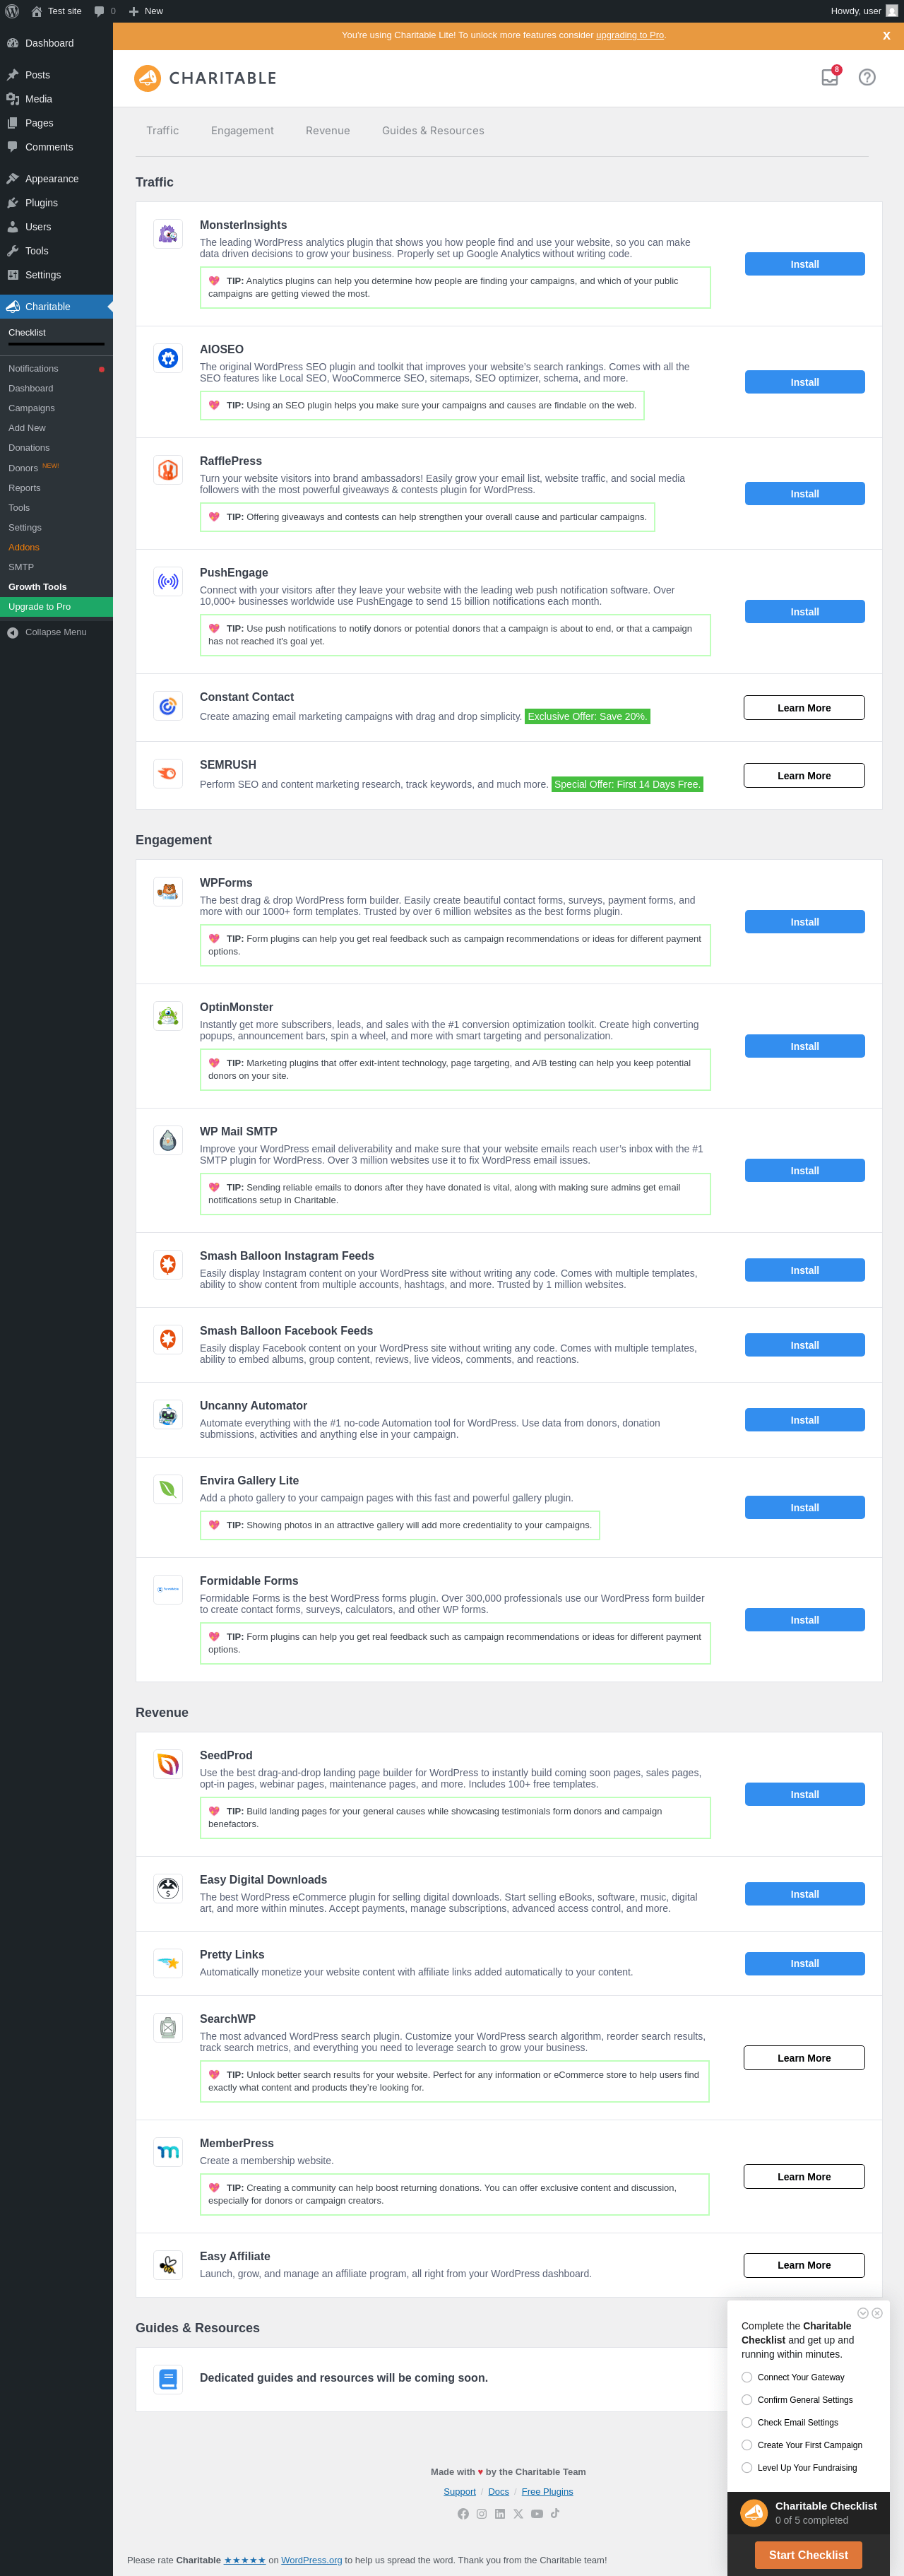Viewport: 904px width, 2576px height.
Task: Install the WPForms plugin
Action: pos(804,921)
